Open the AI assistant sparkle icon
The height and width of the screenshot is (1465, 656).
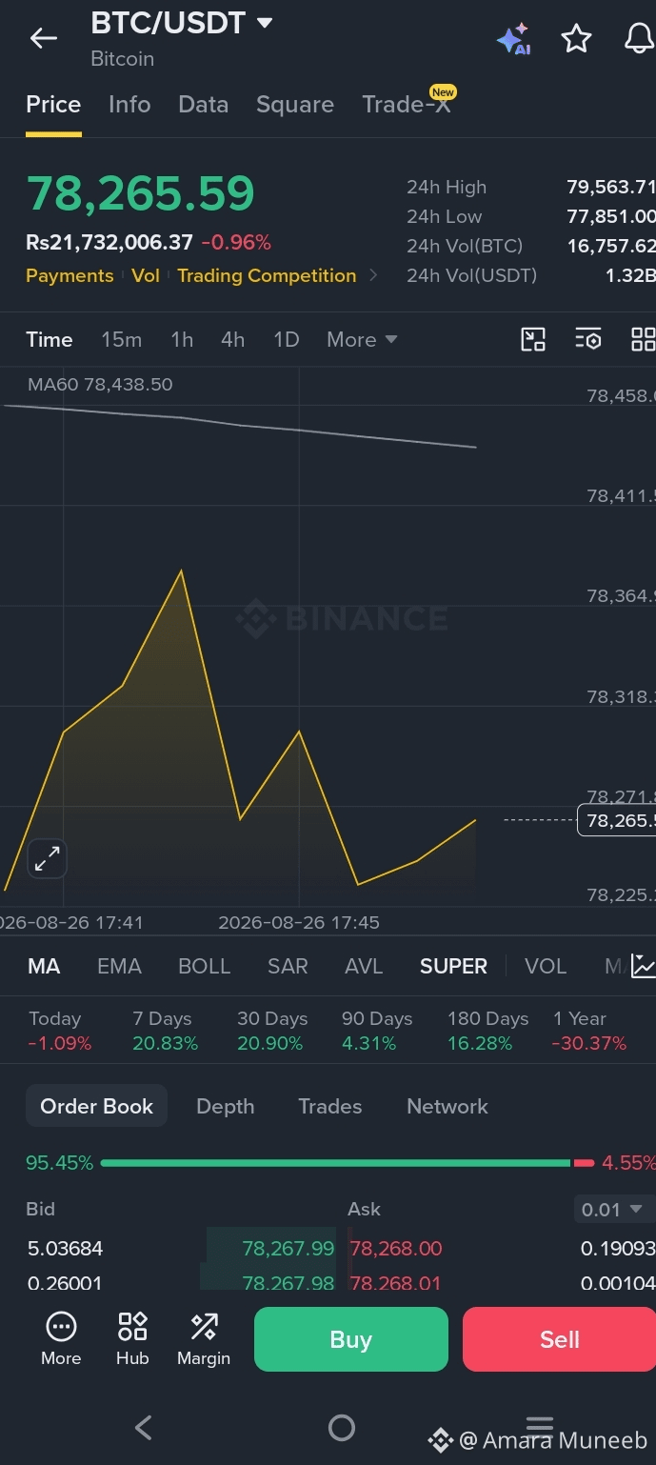coord(513,39)
